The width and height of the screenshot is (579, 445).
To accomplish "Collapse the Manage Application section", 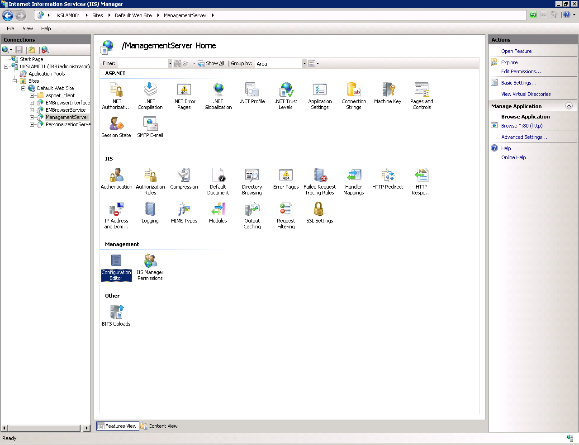I will [569, 106].
